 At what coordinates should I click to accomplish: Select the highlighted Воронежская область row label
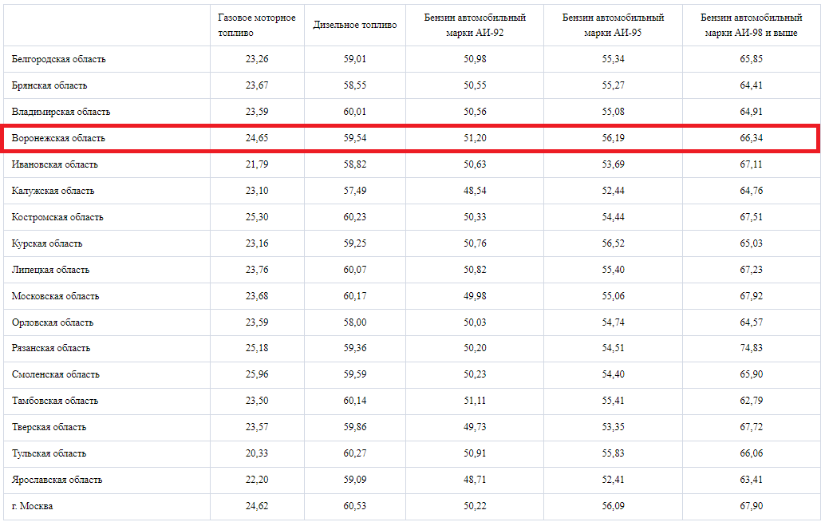coord(58,138)
